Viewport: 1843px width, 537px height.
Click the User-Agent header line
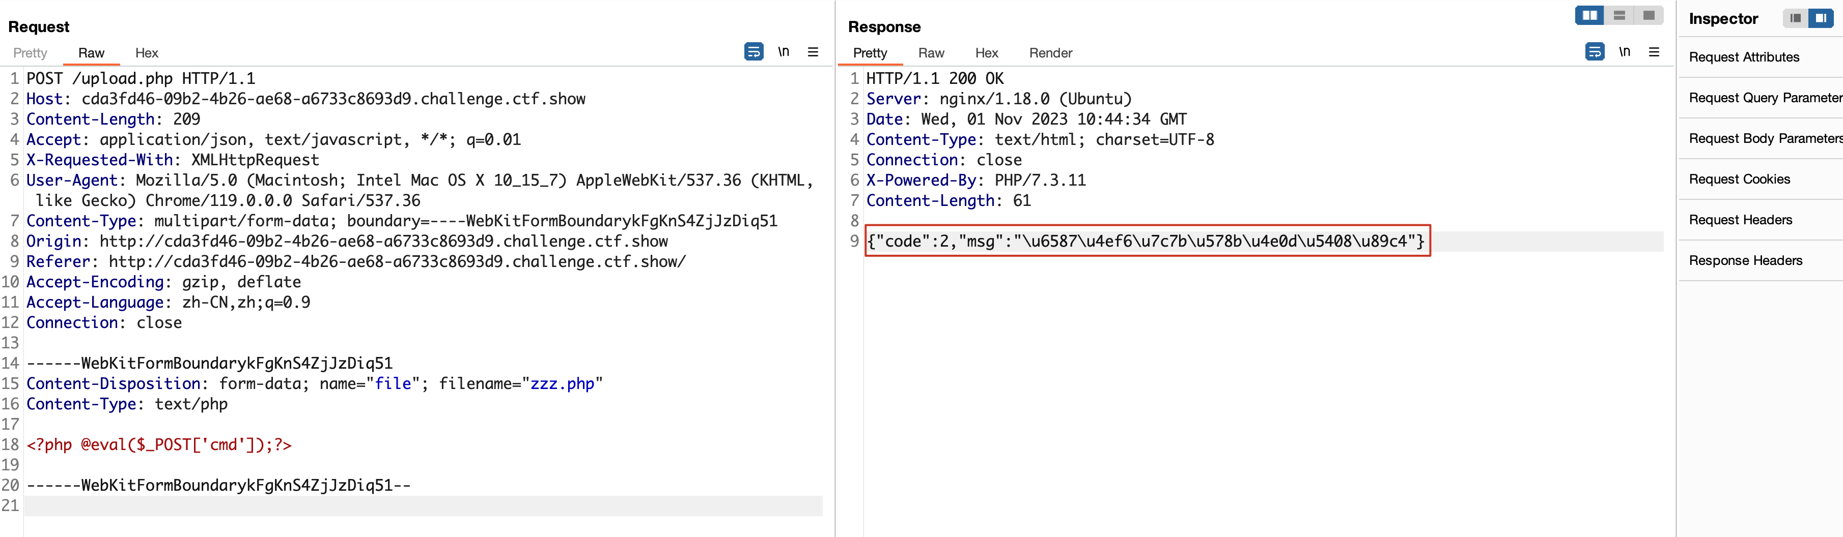[x=420, y=190]
